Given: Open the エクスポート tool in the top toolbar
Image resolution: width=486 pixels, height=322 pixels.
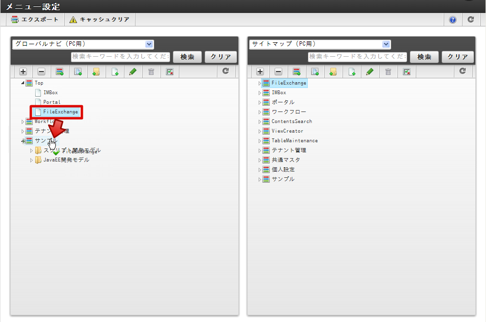Looking at the screenshot, I should [34, 19].
